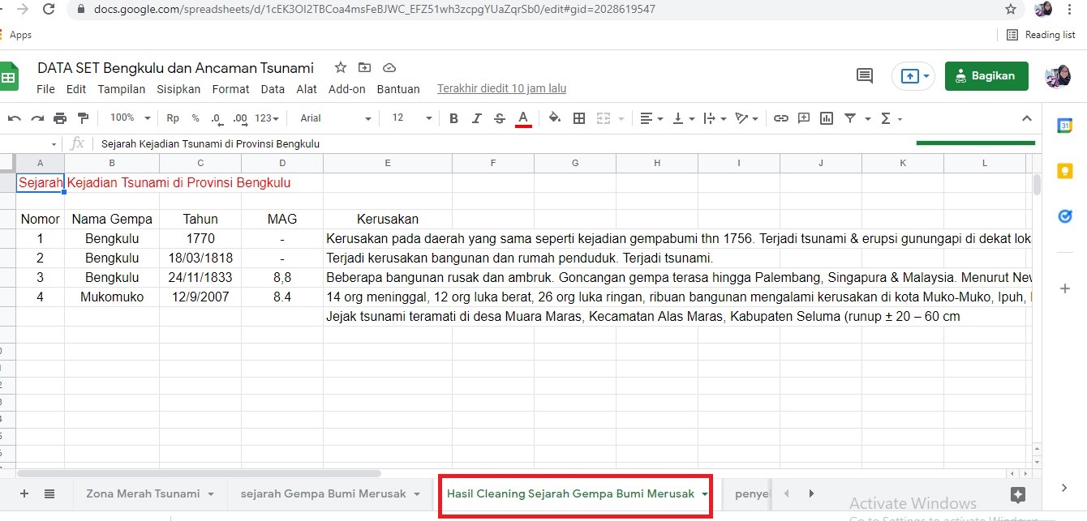Open the text color picker
Image resolution: width=1087 pixels, height=521 pixels.
523,118
